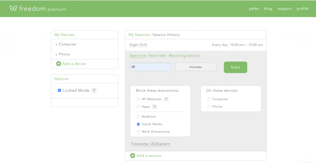
Task: Toggle the Locked Mode checkbox
Action: (60, 90)
